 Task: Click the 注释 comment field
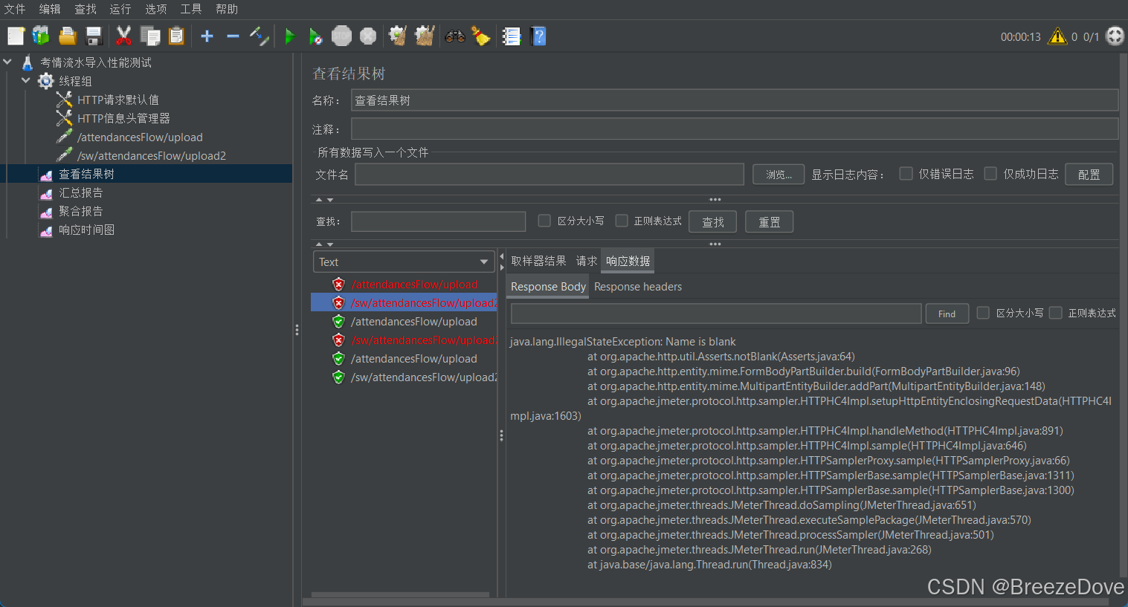735,129
